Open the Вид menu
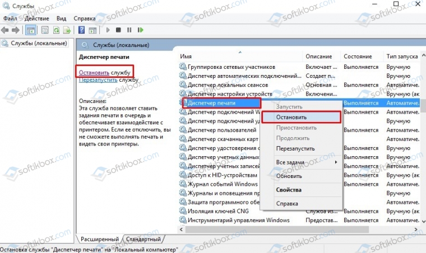 pos(62,18)
